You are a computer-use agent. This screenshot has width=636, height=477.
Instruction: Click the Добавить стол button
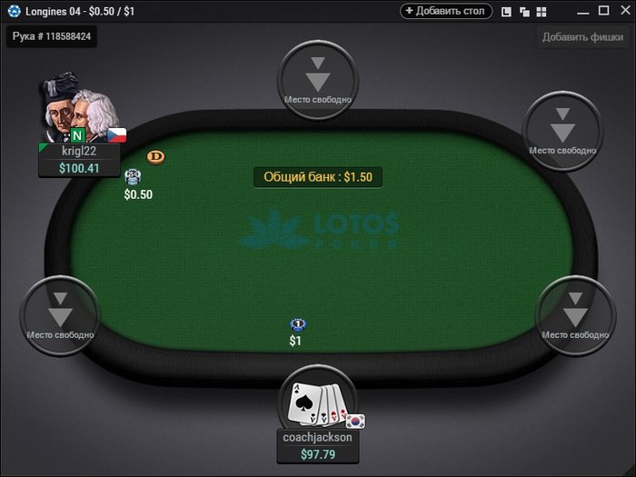pyautogui.click(x=446, y=11)
